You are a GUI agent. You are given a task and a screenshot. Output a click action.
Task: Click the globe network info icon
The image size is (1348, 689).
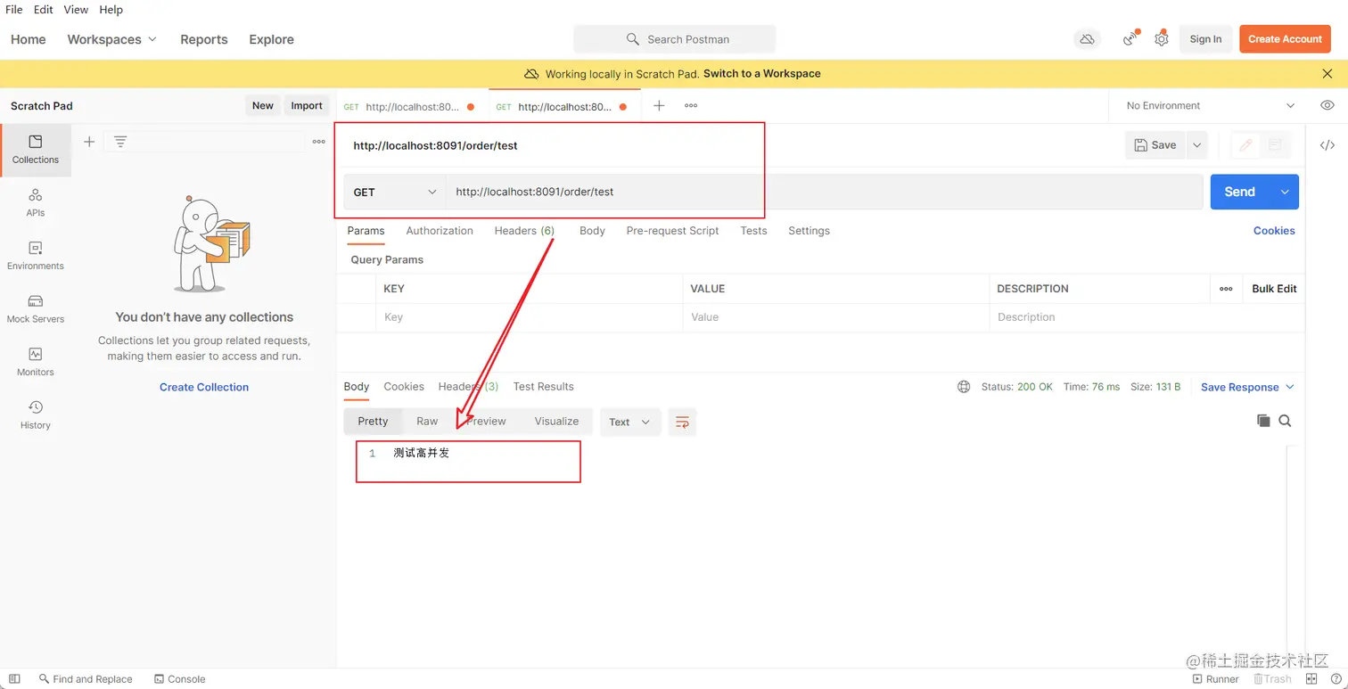point(964,387)
